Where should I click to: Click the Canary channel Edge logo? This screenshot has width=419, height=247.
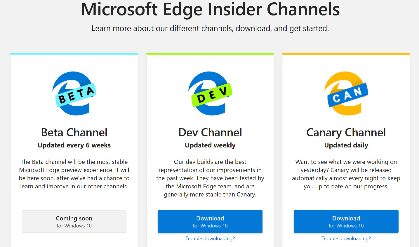[x=346, y=93]
